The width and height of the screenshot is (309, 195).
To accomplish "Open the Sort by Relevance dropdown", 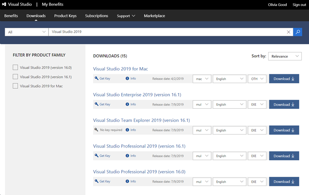I will pos(284,56).
